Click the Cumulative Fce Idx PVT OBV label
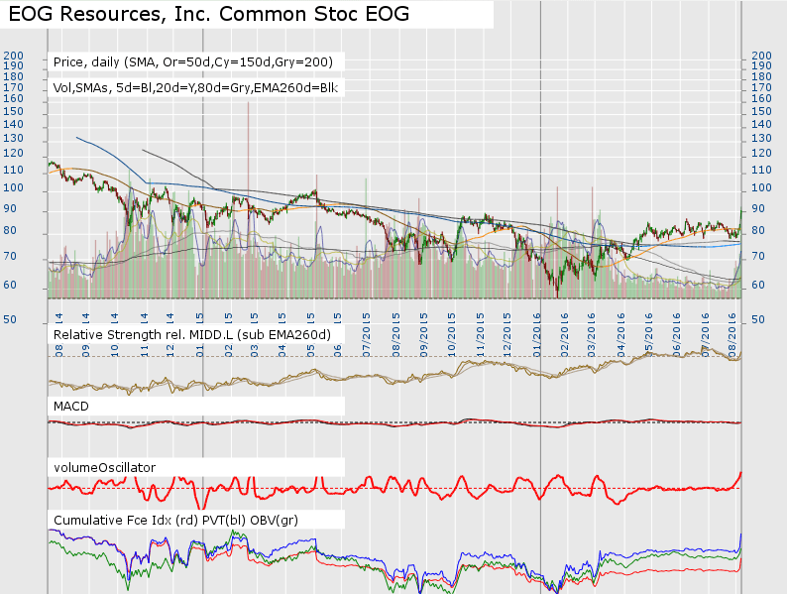 [175, 521]
